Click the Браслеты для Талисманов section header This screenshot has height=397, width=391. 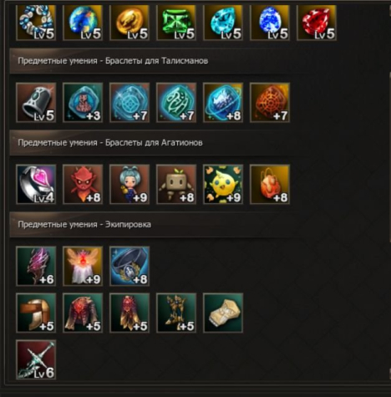(156, 61)
